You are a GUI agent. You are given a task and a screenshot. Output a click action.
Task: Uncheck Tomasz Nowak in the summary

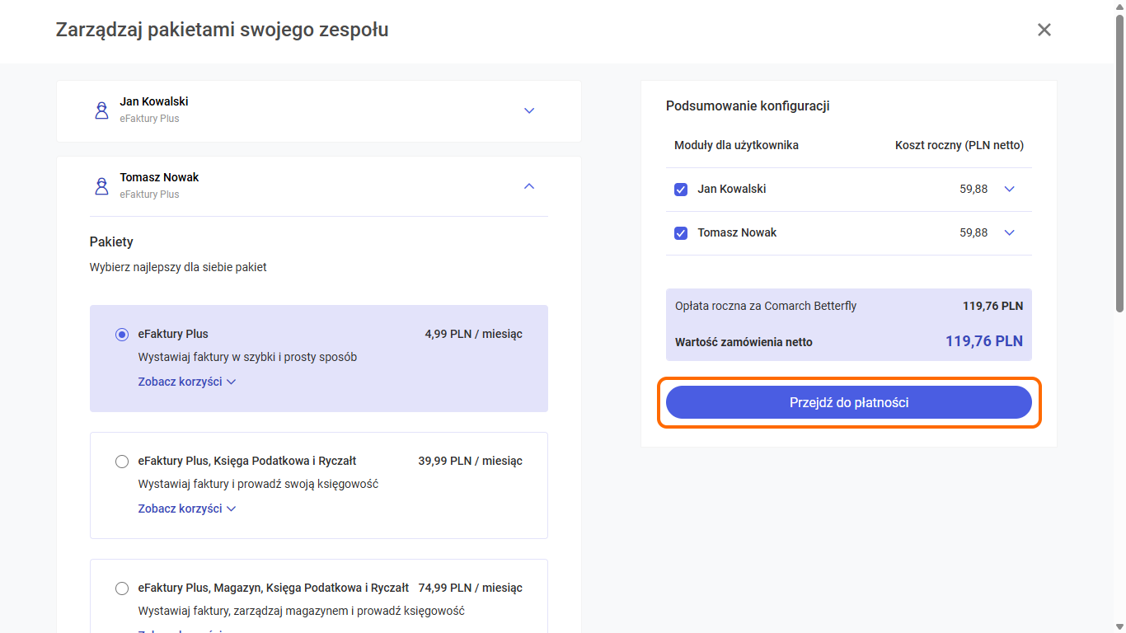click(x=681, y=233)
